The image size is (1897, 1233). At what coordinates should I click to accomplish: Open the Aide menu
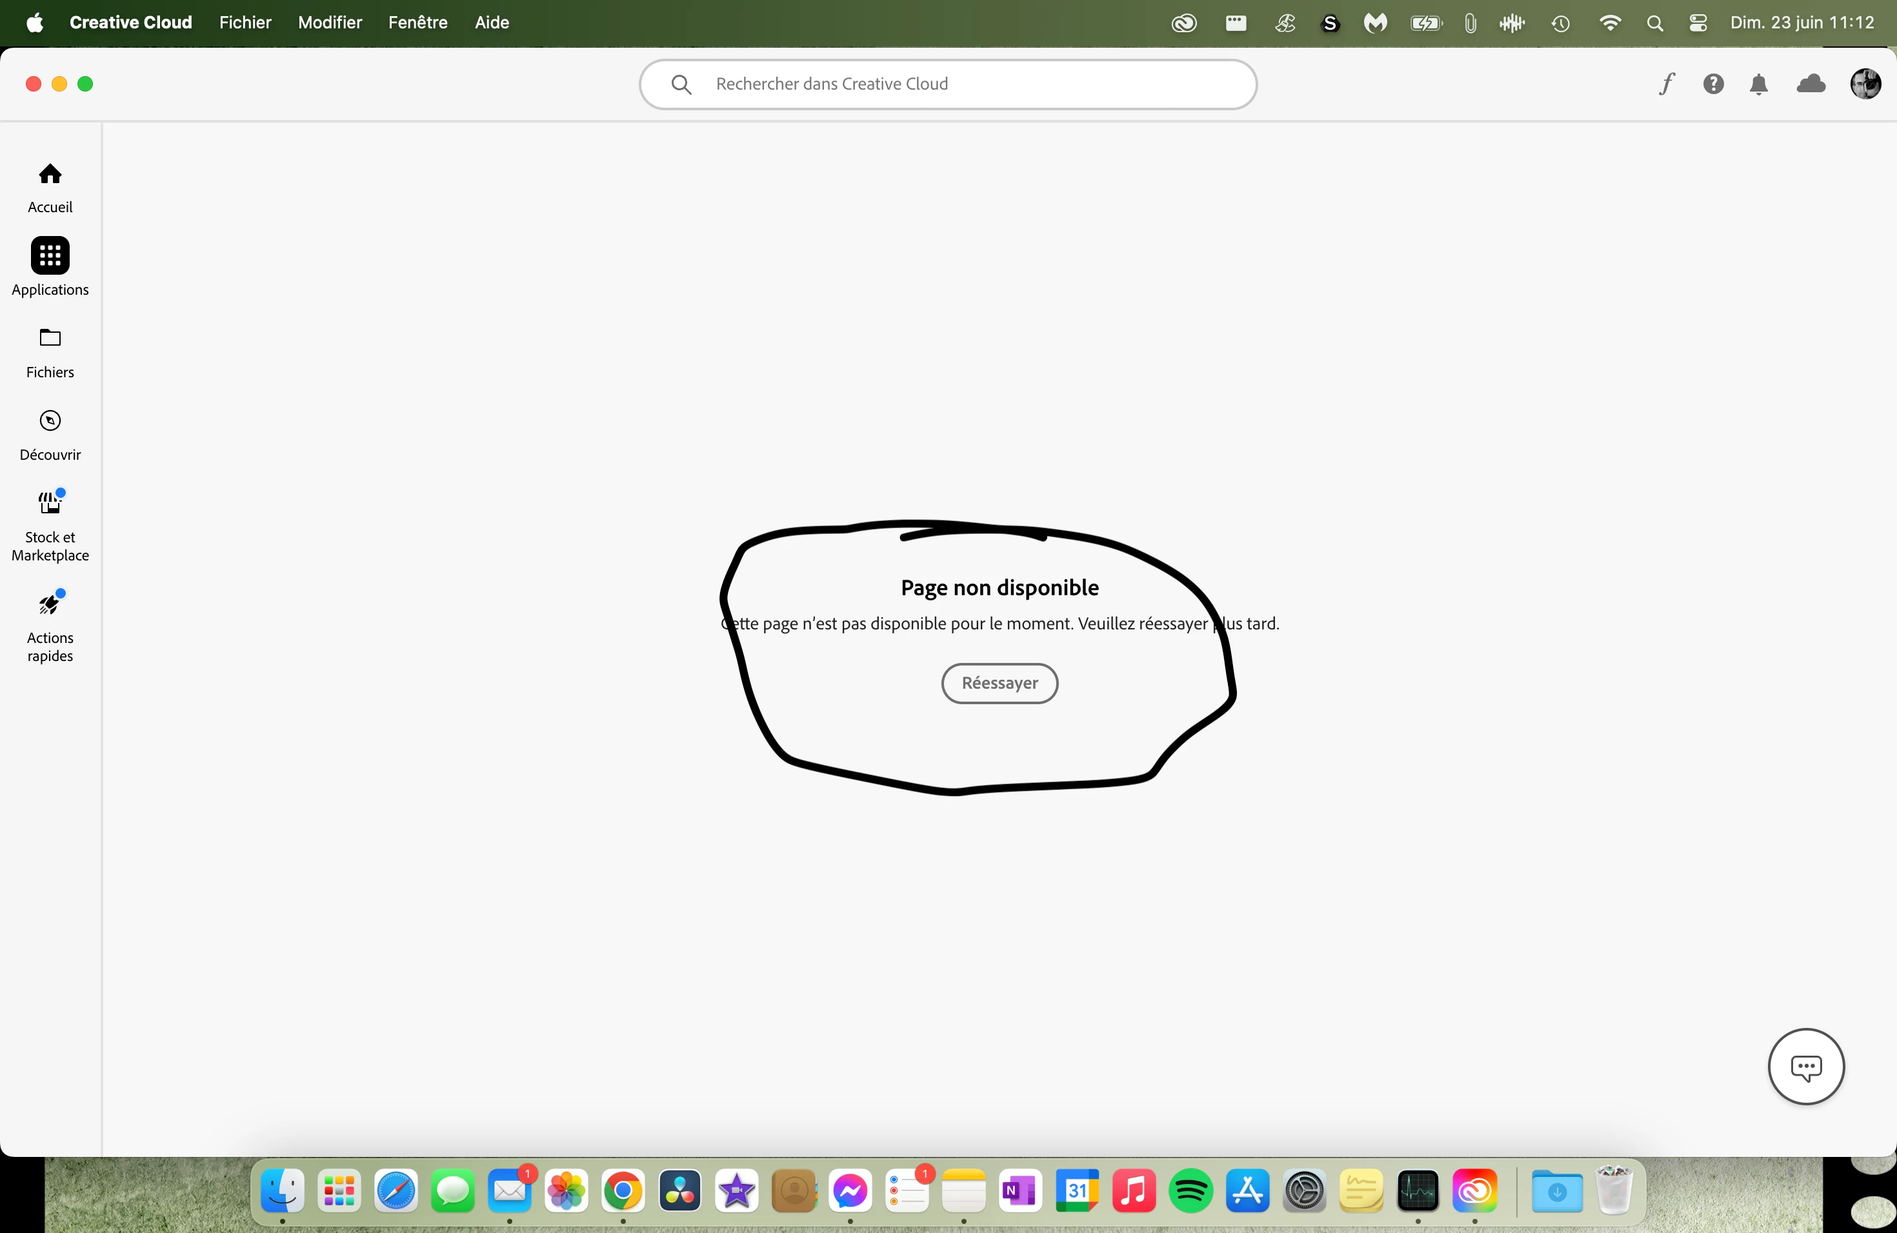pyautogui.click(x=492, y=23)
